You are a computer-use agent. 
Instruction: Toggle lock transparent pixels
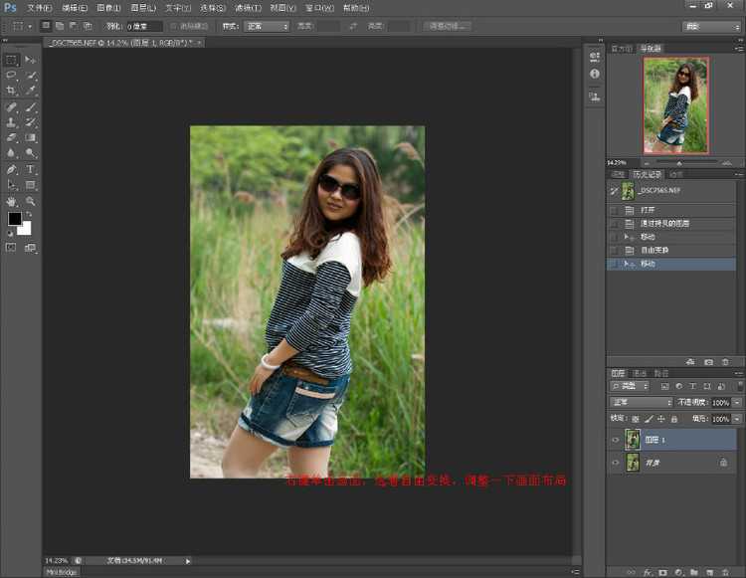636,419
